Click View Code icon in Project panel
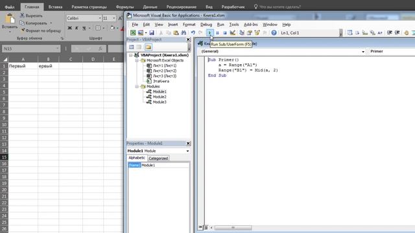 point(132,47)
